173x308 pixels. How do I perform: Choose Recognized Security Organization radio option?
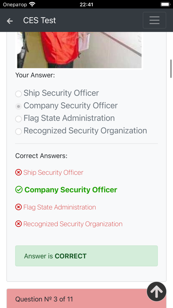[x=19, y=131]
